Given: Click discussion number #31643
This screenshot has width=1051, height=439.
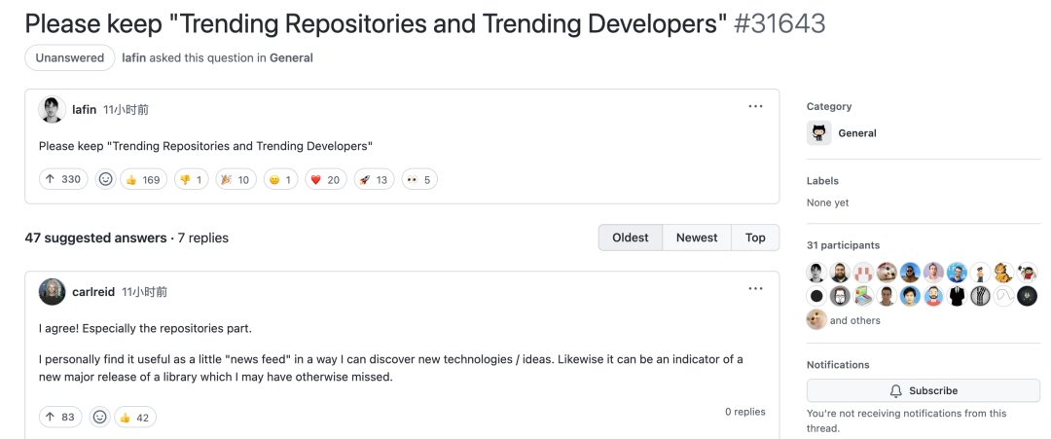Looking at the screenshot, I should coord(779,23).
